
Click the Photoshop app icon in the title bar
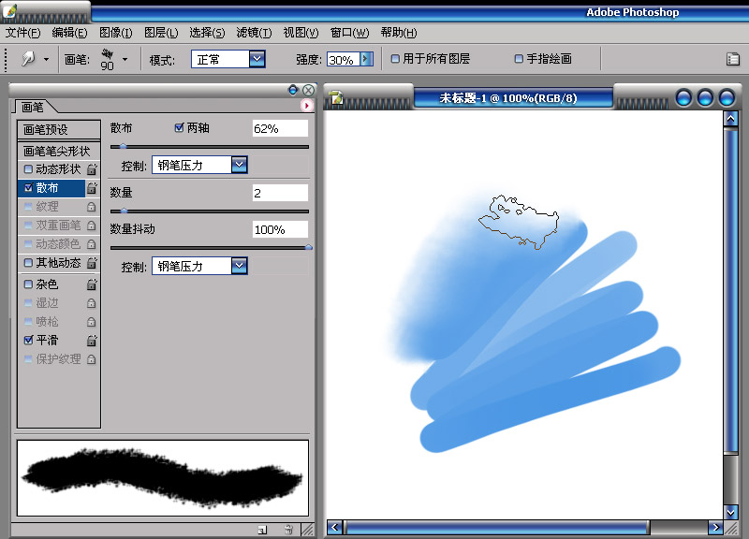(10, 10)
